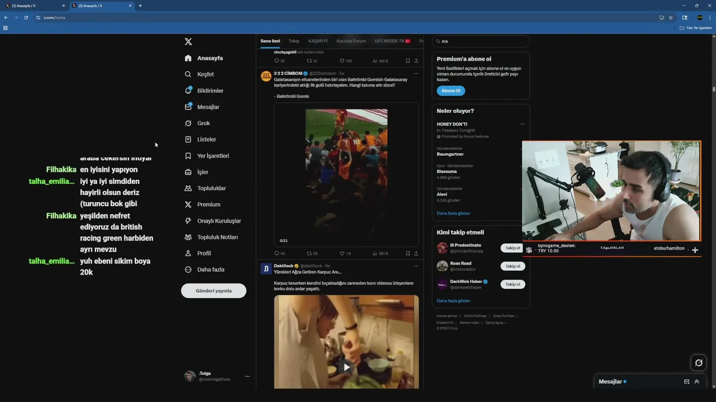Open options for HONEY DON'T! trend
The height and width of the screenshot is (402, 716).
(x=522, y=124)
